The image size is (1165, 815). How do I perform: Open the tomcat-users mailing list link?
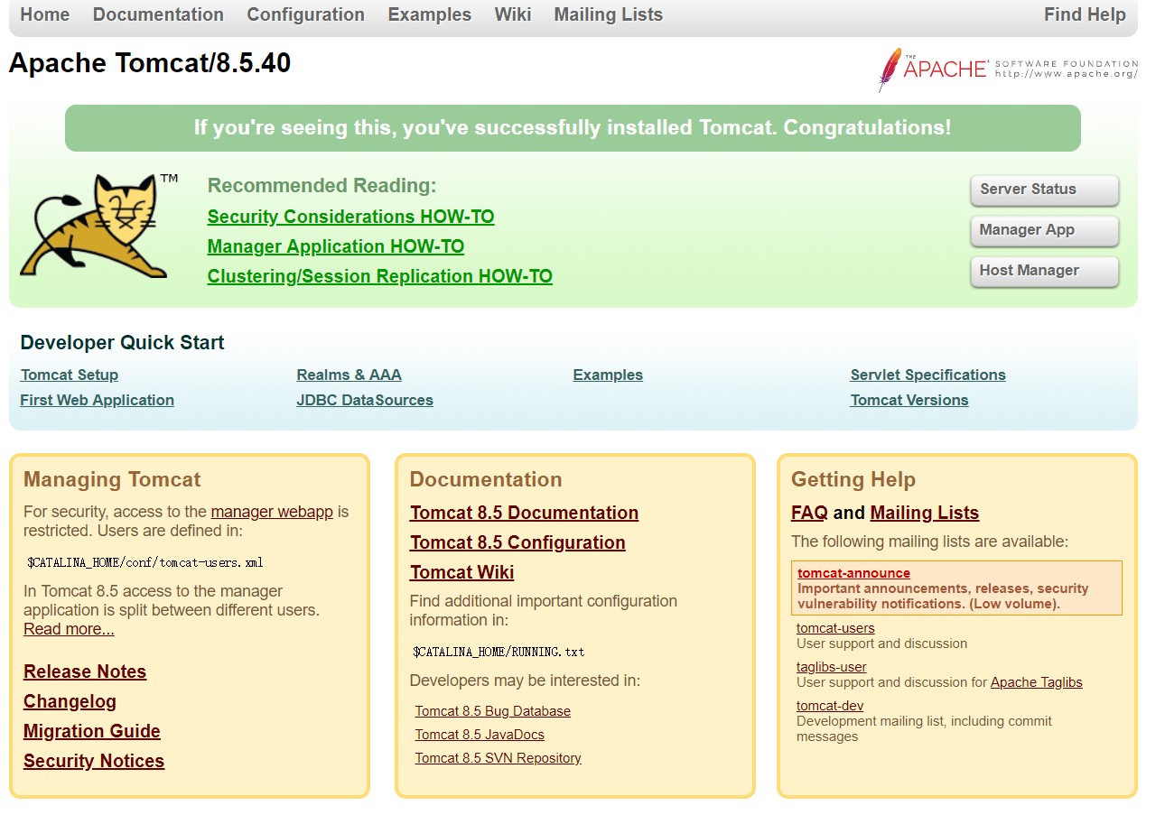pos(835,628)
